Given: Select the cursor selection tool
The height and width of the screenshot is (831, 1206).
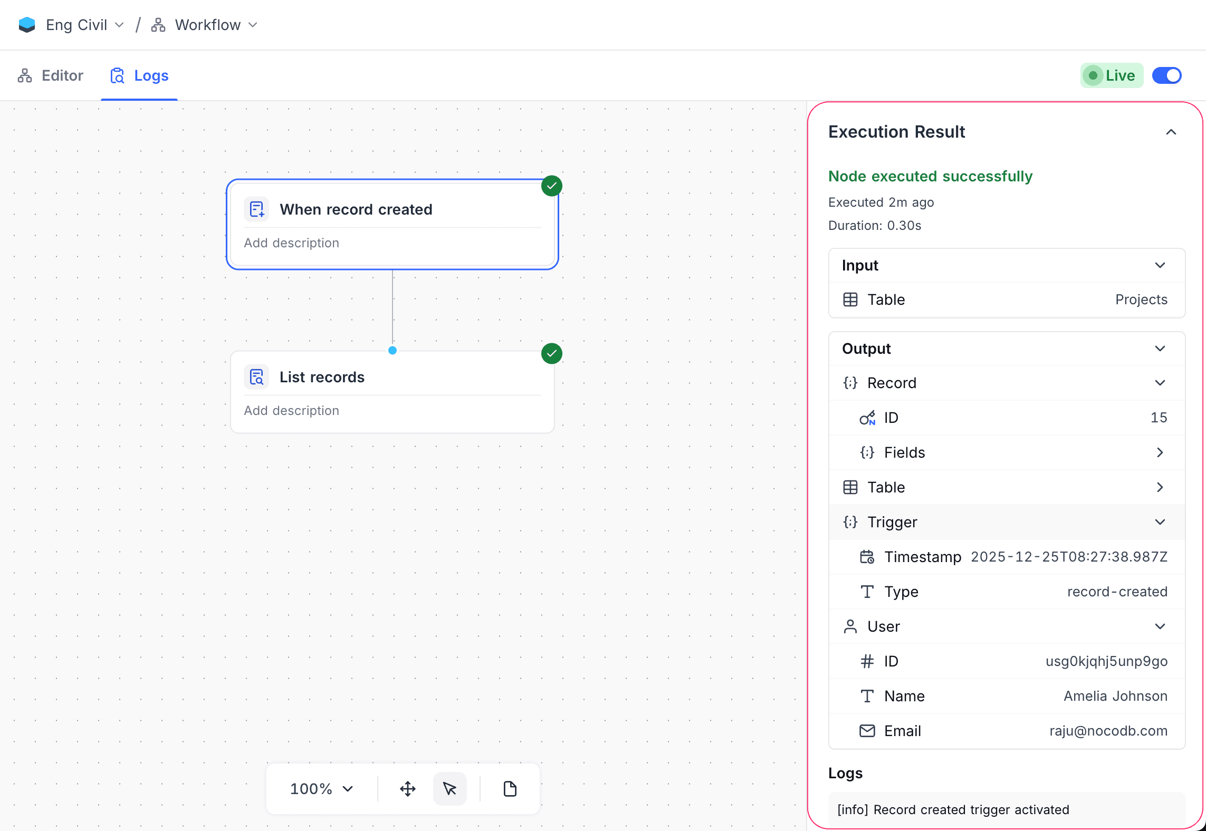Looking at the screenshot, I should pyautogui.click(x=450, y=788).
